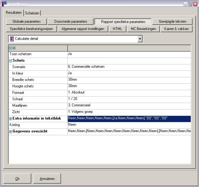Select the Scenario value Commerciële schetsen
This screenshot has height=187, width=199.
129,67
